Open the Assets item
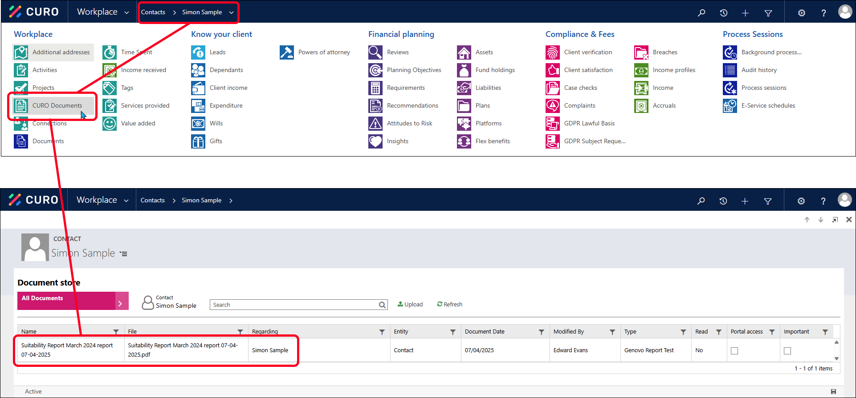The height and width of the screenshot is (398, 856). [475, 52]
